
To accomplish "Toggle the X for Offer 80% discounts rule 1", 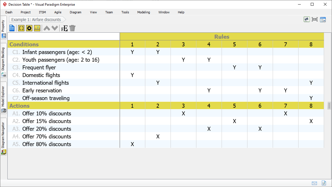I will coord(132,144).
